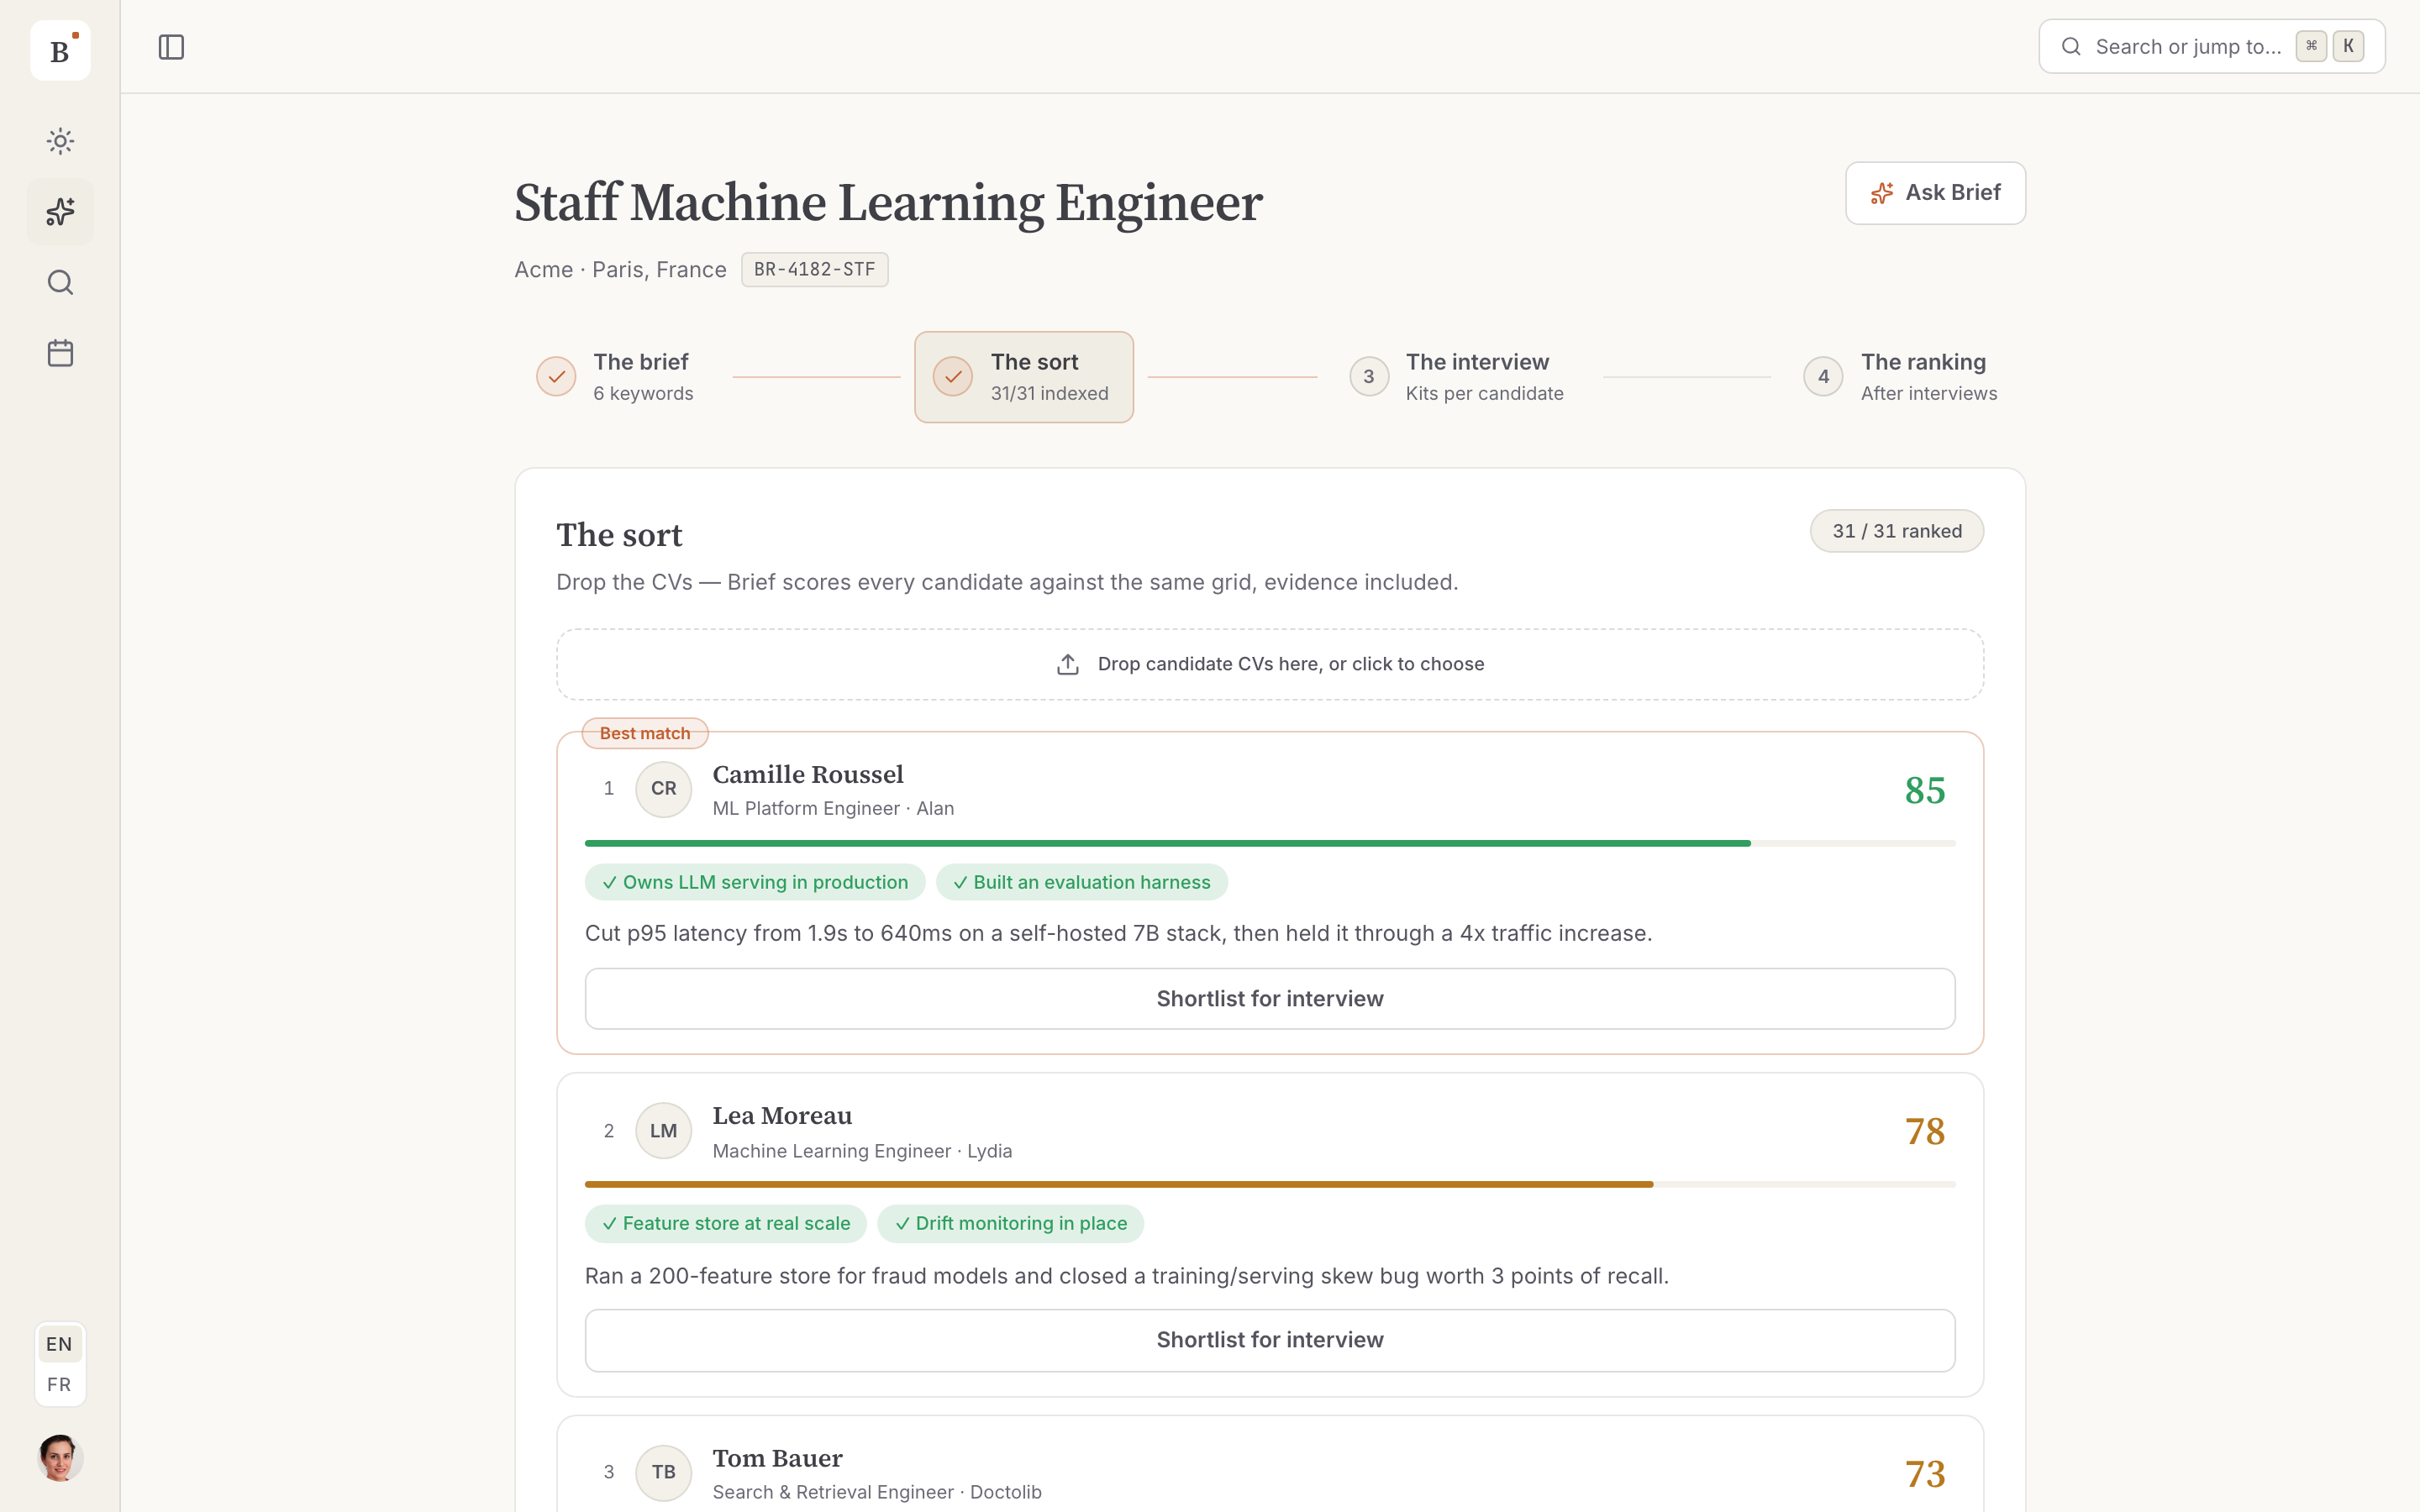This screenshot has height=1512, width=2420.
Task: Click the Built an evaluation harness tag
Action: tap(1082, 882)
